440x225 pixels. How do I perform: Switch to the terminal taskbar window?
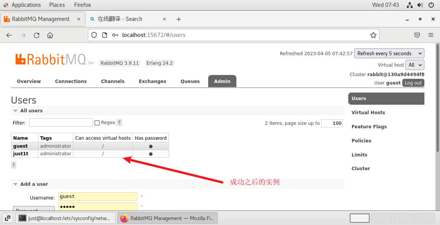click(65, 218)
